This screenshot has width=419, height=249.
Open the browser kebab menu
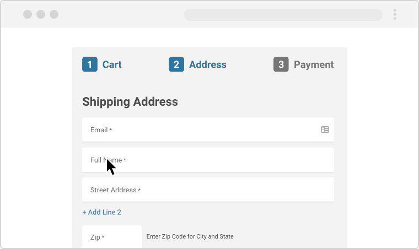[x=395, y=14]
